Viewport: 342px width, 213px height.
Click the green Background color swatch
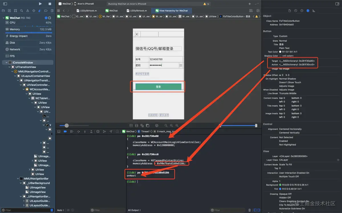(280, 185)
